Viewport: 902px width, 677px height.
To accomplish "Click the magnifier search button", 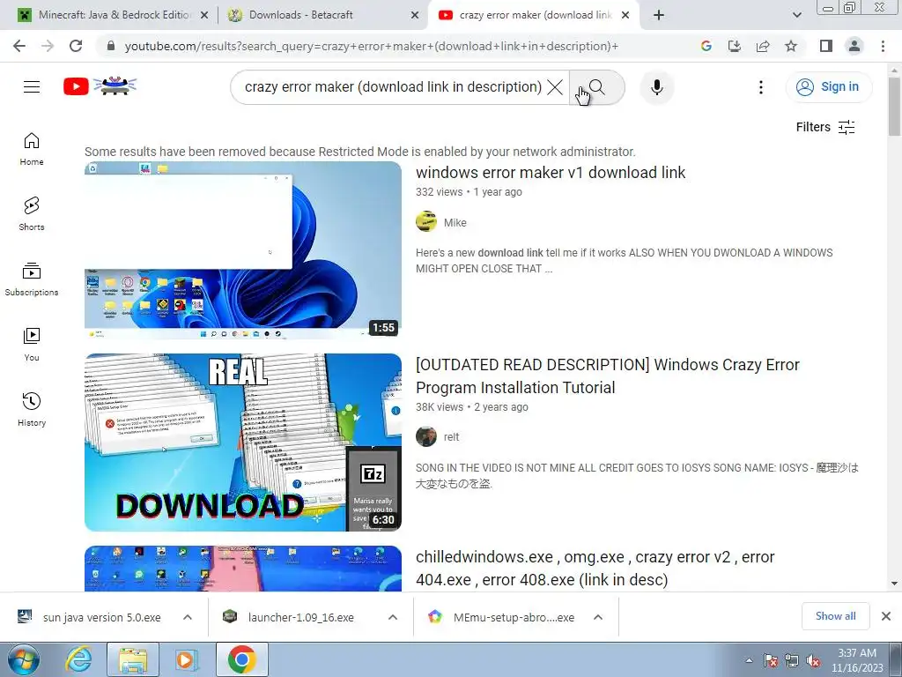I will click(x=597, y=87).
